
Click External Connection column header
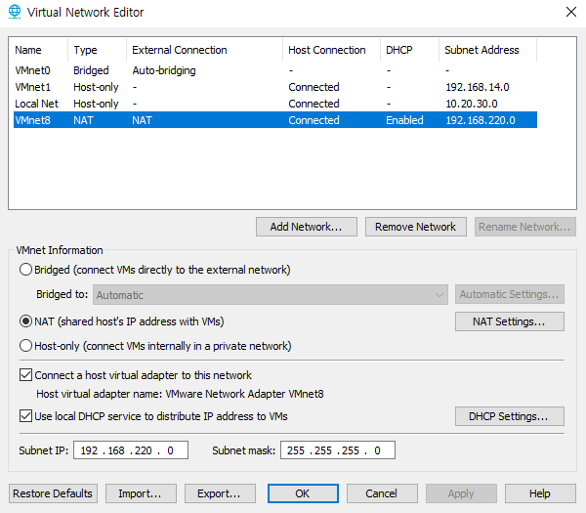[x=205, y=50]
